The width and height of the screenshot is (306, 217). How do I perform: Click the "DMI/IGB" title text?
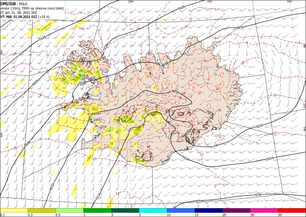coord(8,3)
